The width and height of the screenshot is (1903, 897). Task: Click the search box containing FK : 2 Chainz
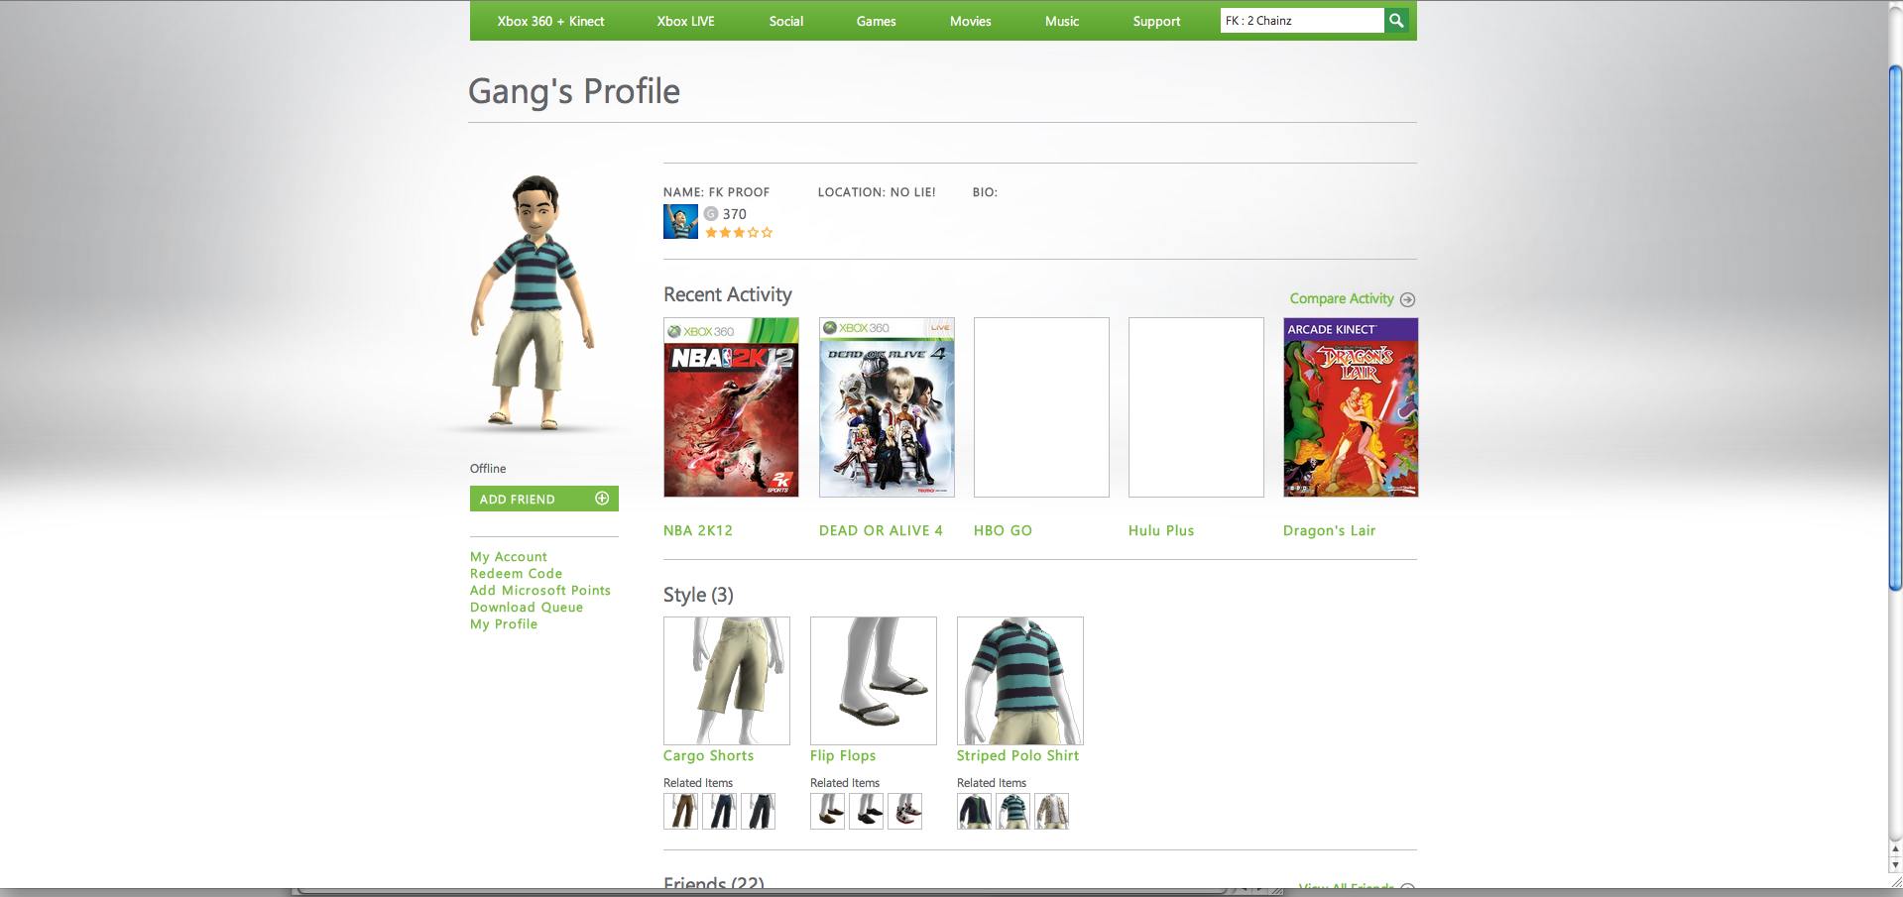1302,21
